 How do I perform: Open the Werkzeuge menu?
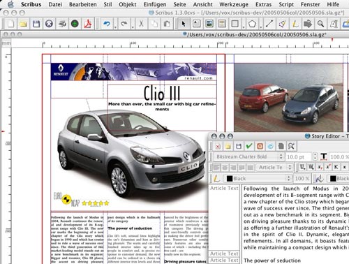[234, 4]
